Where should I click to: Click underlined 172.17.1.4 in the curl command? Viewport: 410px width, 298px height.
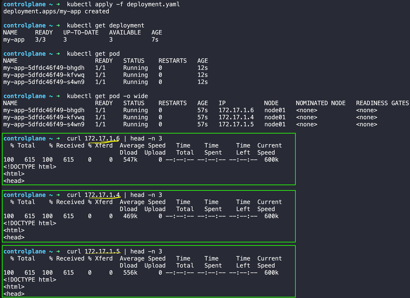tap(102, 195)
